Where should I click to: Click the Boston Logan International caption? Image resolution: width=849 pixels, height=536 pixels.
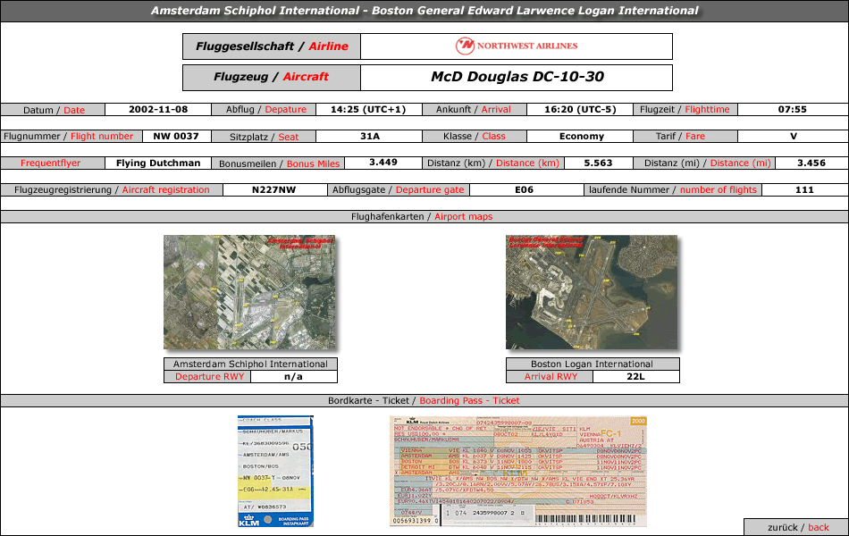click(592, 364)
